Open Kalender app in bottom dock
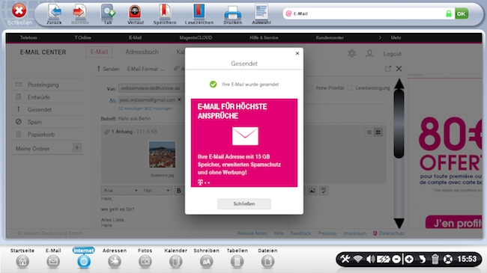This screenshot has height=273, width=487. pos(176,258)
